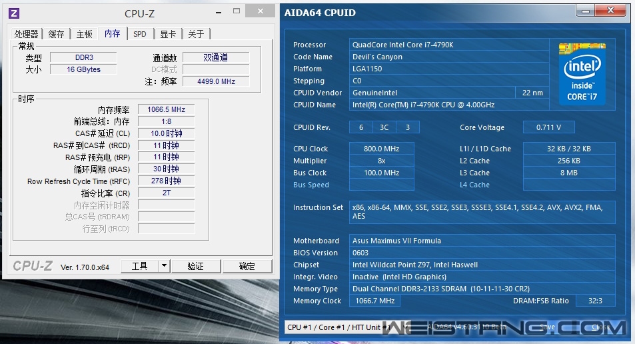Click the 1066.7 MHz memory clock value
The height and width of the screenshot is (344, 635).
374,301
